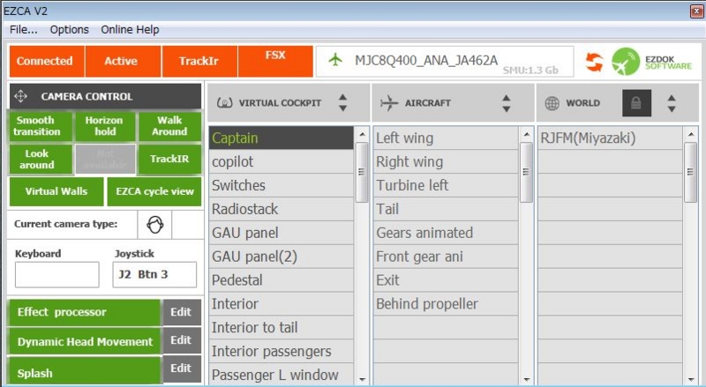Select the Turbine left camera
Screen dimensions: 706x387
[x=446, y=185]
